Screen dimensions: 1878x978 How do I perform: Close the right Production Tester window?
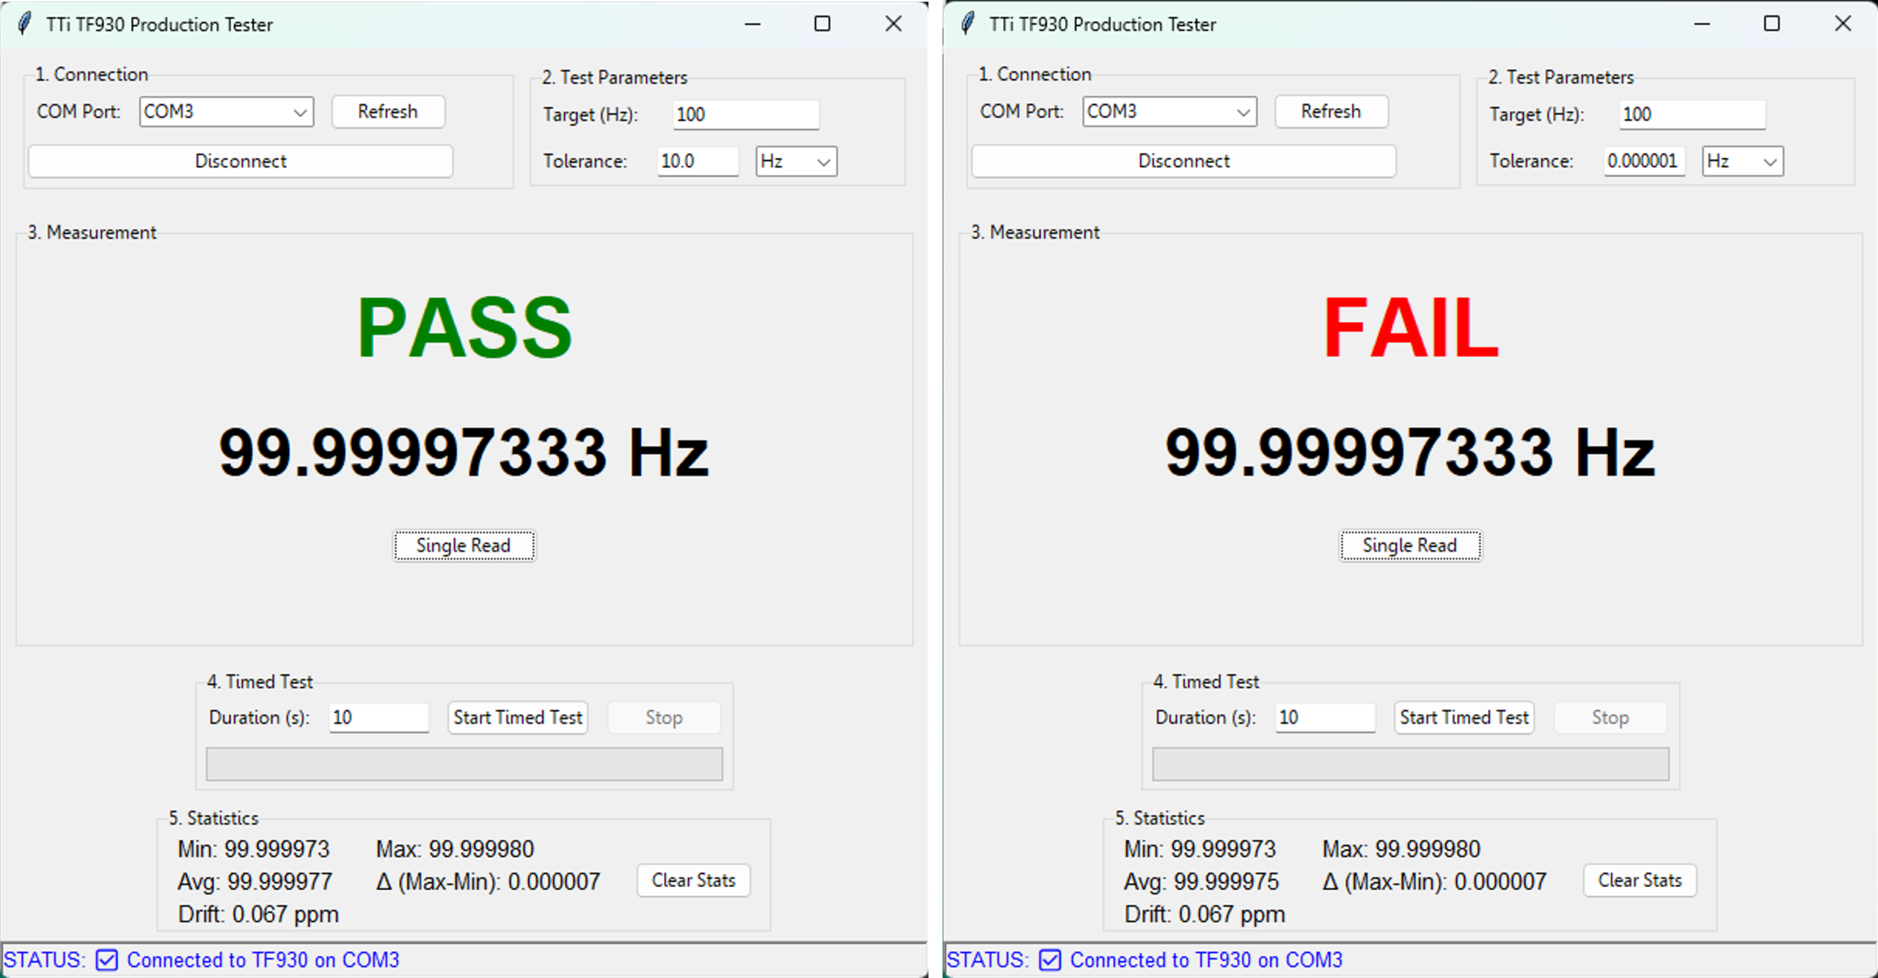(1842, 23)
